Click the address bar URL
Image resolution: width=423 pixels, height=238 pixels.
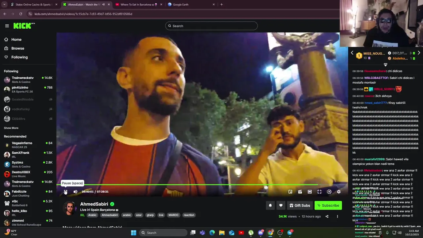pos(83,14)
